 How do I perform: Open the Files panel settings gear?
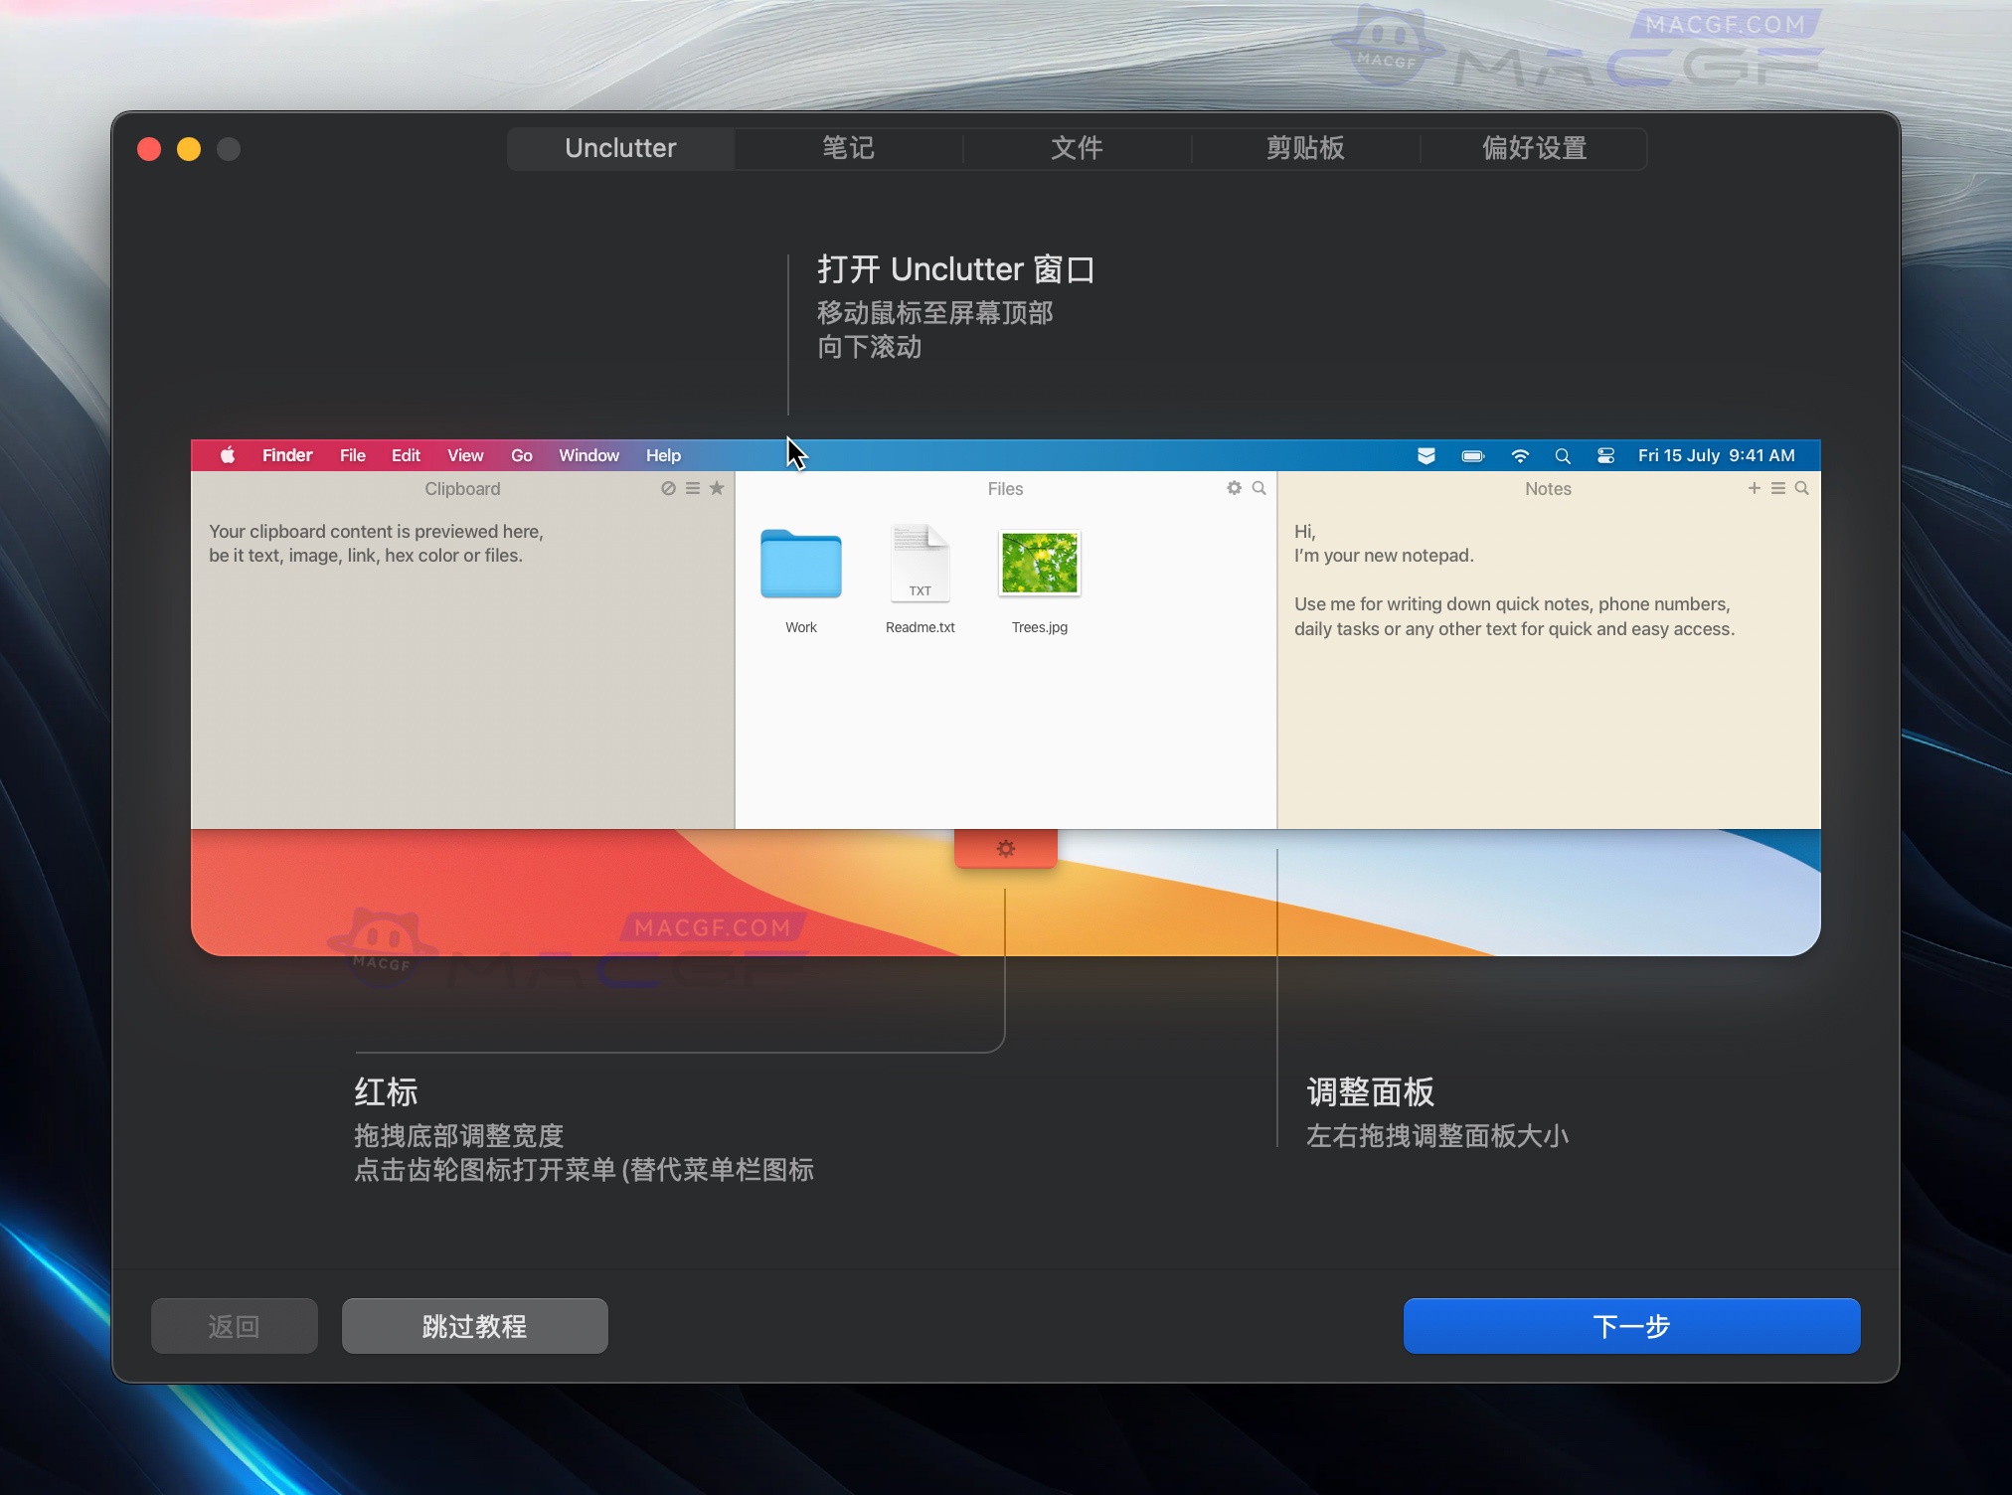(x=1233, y=488)
